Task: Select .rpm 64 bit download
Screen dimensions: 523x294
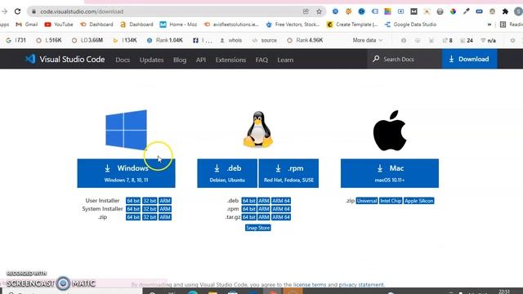Action: coord(248,209)
